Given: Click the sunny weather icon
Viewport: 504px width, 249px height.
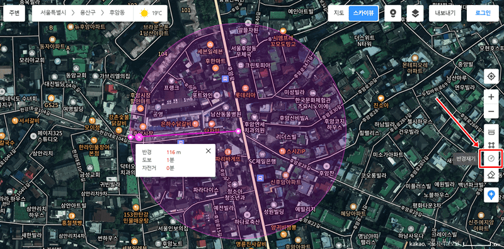Looking at the screenshot, I should [144, 13].
